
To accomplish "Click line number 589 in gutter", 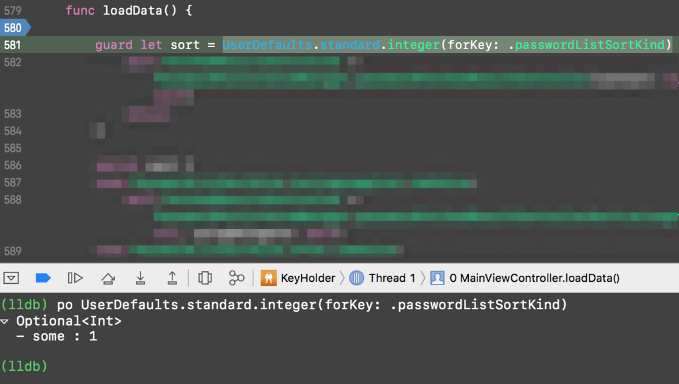I will 13,251.
